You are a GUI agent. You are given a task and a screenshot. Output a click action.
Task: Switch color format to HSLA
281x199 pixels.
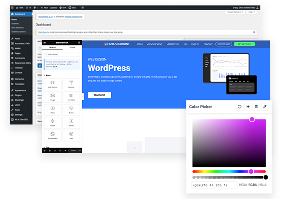263,185
